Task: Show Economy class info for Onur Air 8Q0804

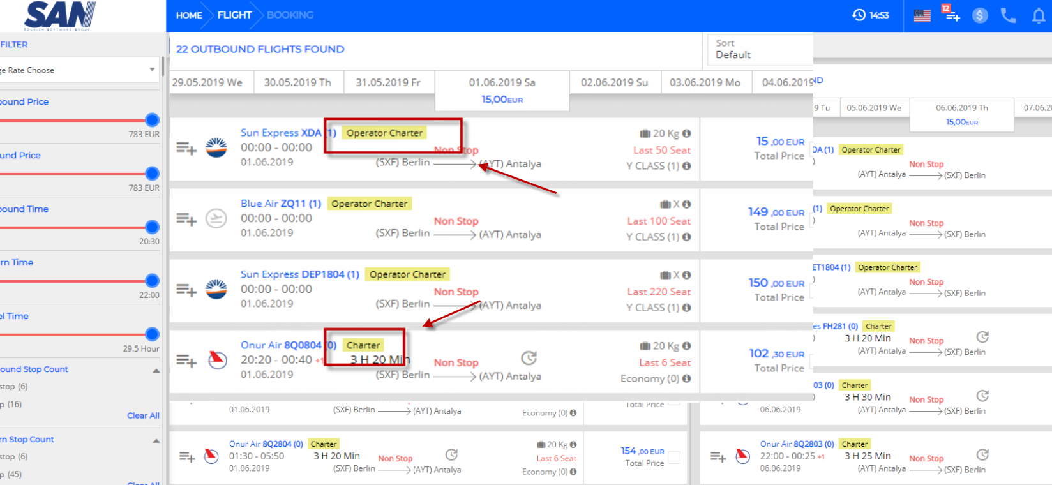Action: point(687,378)
